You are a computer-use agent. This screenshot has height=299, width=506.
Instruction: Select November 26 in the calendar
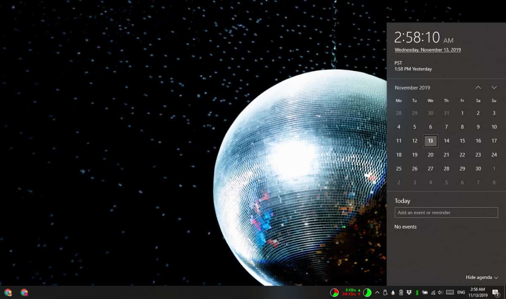point(414,168)
